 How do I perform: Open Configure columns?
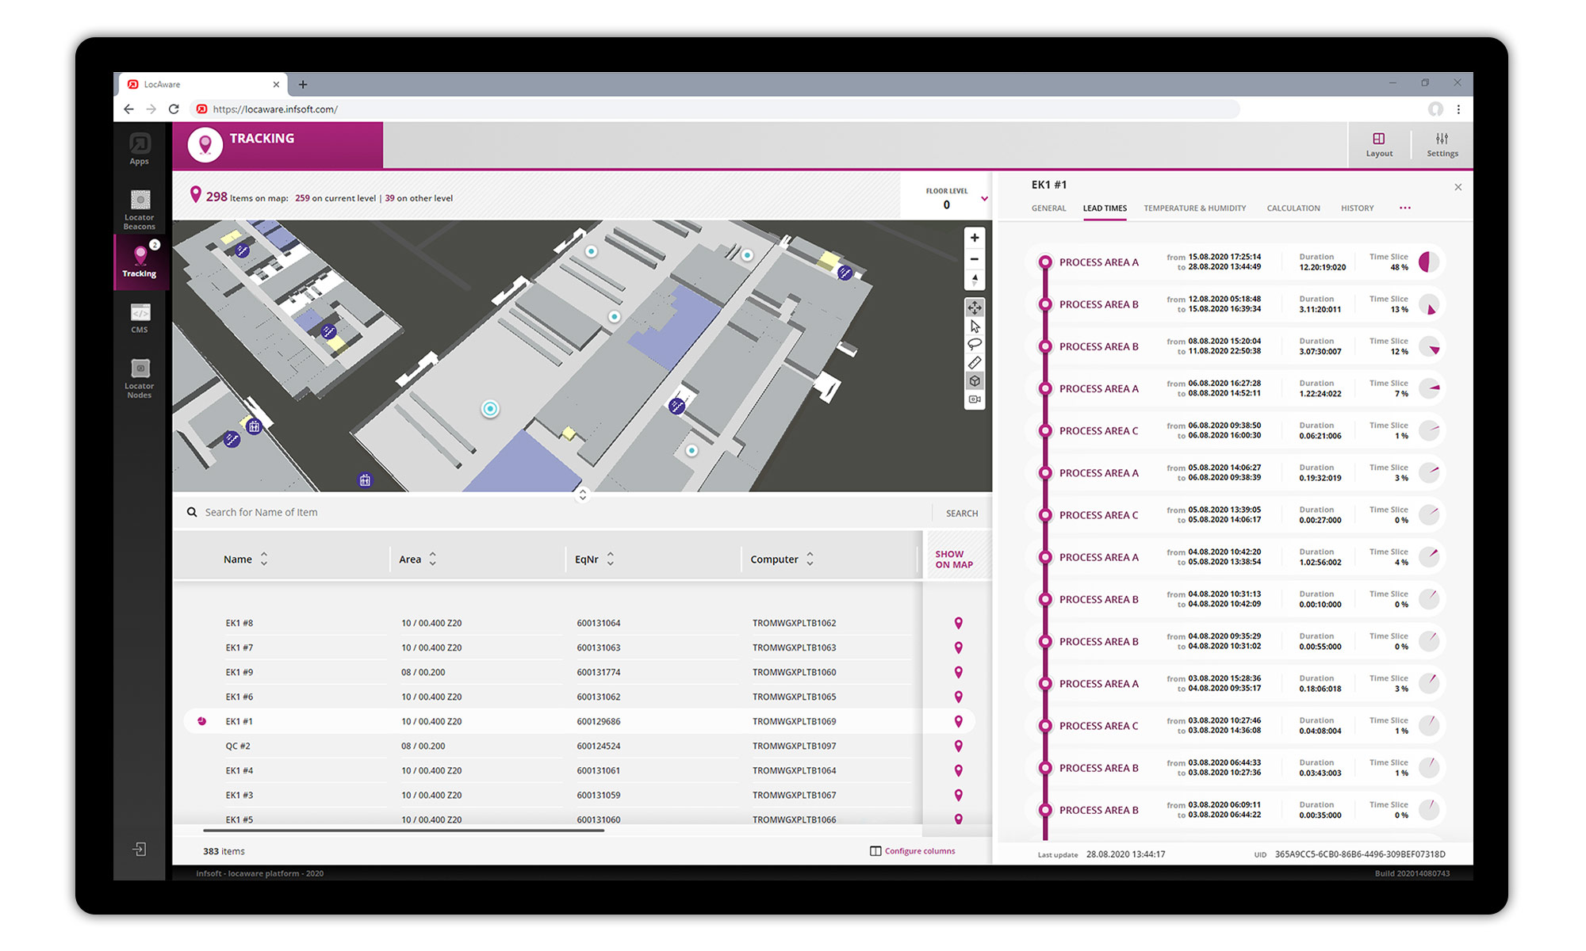pos(919,850)
